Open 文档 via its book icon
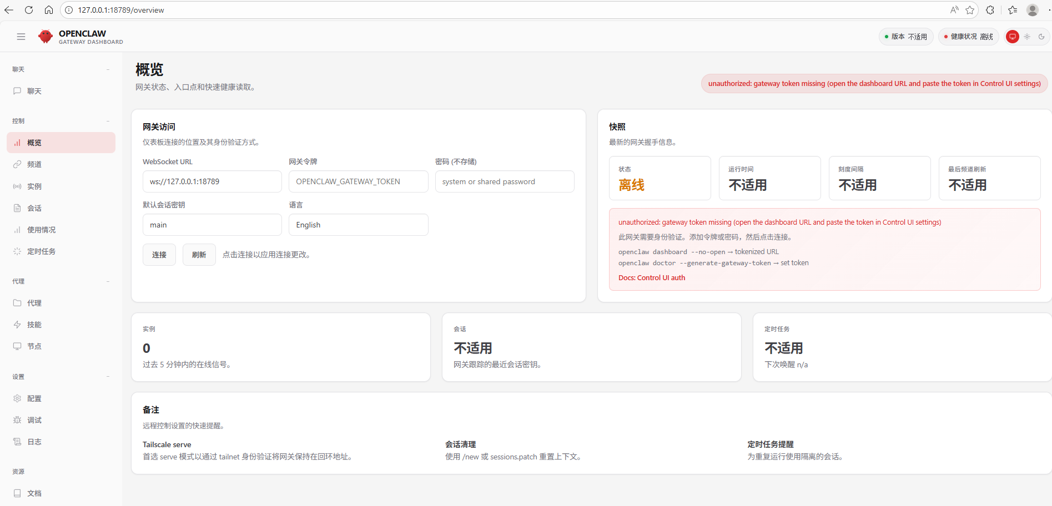 (17, 493)
